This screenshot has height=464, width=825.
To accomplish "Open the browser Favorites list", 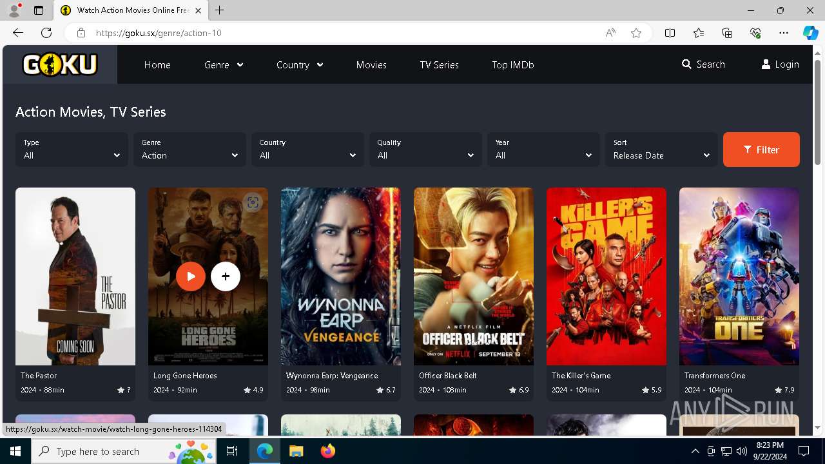I will pyautogui.click(x=699, y=33).
